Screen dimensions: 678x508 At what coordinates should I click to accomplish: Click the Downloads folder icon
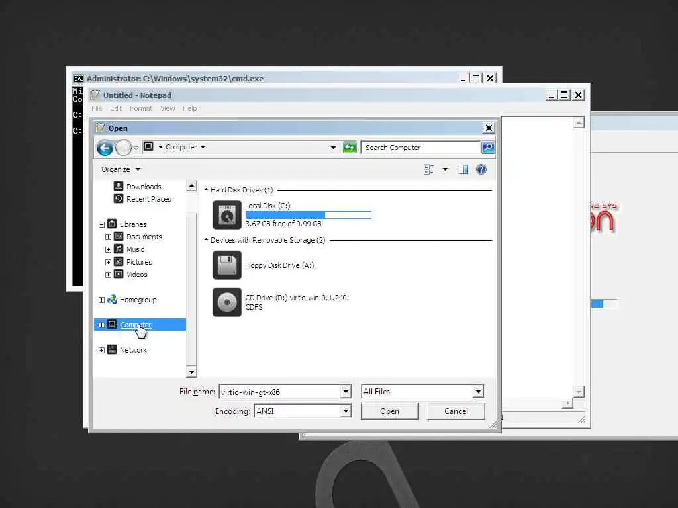click(x=119, y=186)
